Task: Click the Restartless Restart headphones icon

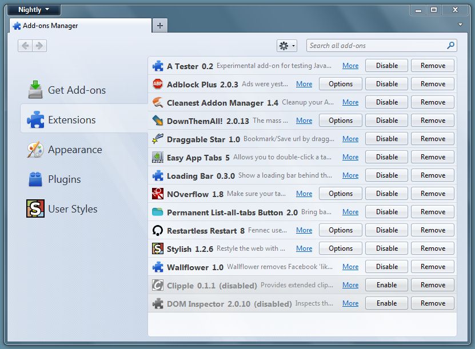Action: pyautogui.click(x=156, y=230)
